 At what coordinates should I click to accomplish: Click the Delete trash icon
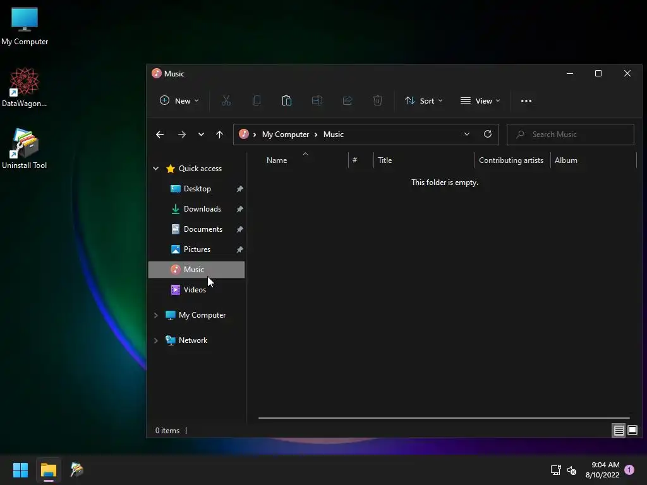click(378, 100)
